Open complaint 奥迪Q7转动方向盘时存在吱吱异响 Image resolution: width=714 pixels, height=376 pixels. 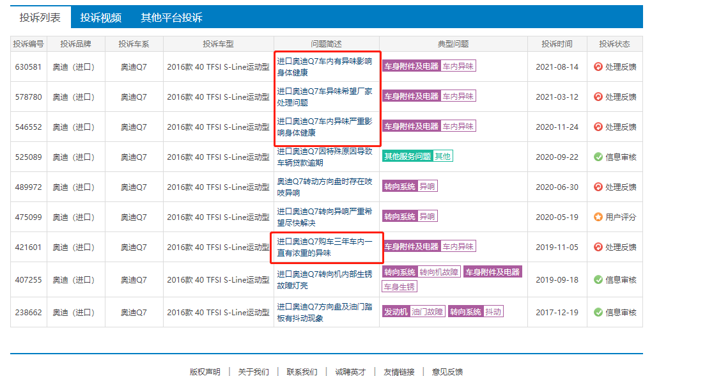(325, 187)
